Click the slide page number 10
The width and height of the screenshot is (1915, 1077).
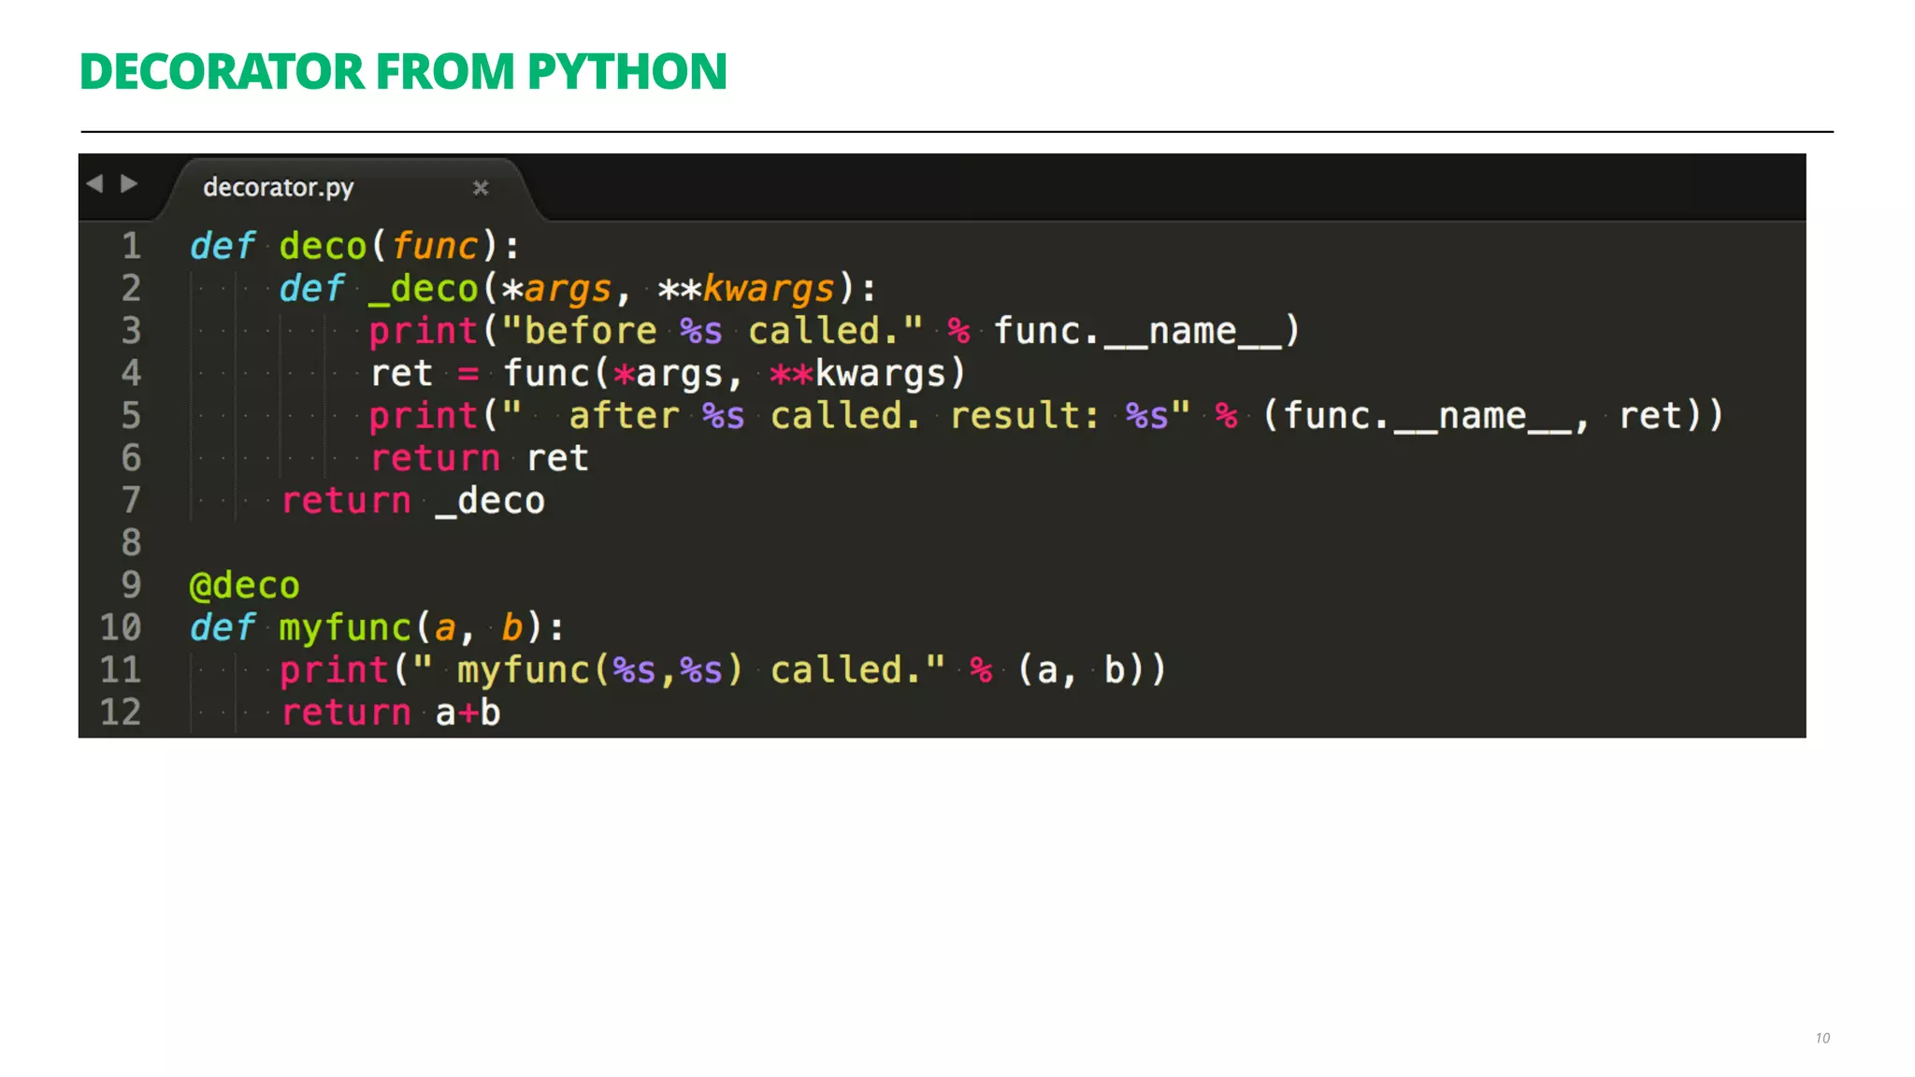coord(1822,1038)
